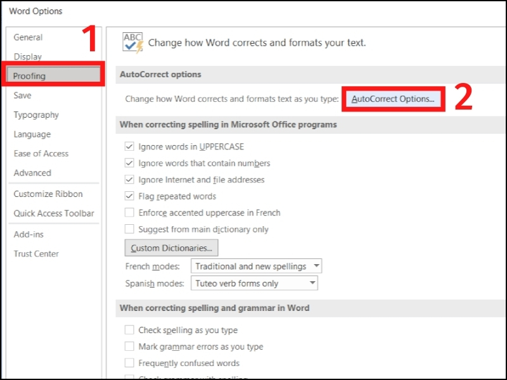Screen dimensions: 507x380
Task: Uncheck Ignore words that contain numbers
Action: point(129,163)
